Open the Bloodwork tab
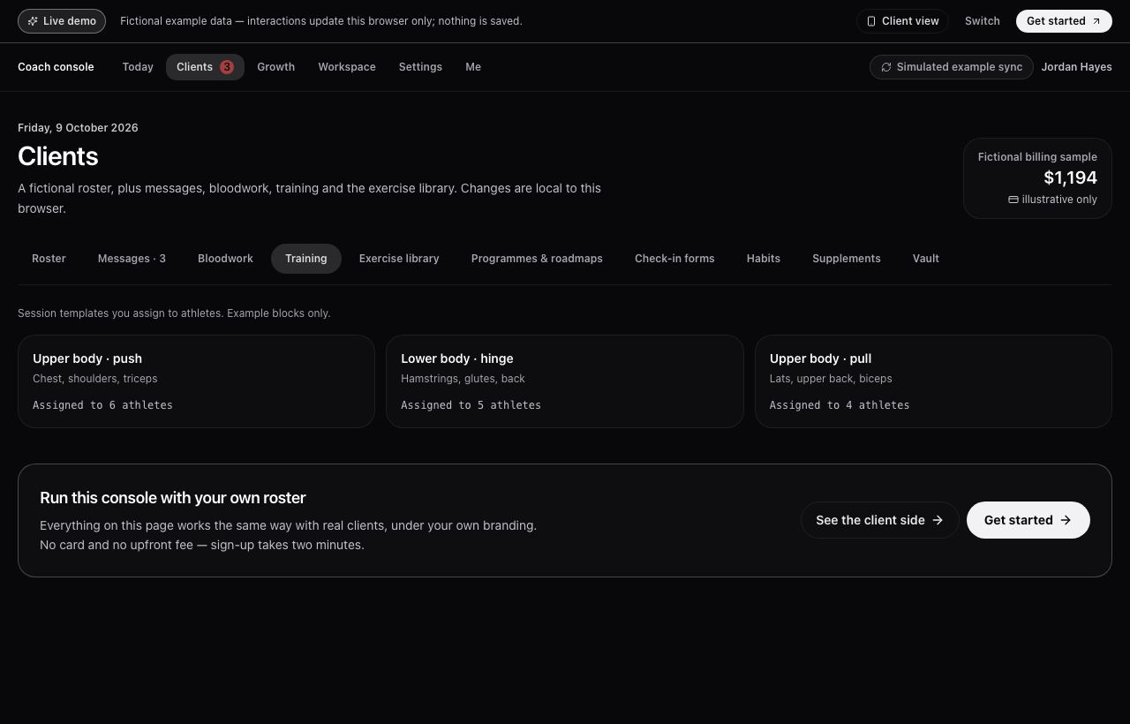This screenshot has width=1130, height=724. tap(225, 259)
